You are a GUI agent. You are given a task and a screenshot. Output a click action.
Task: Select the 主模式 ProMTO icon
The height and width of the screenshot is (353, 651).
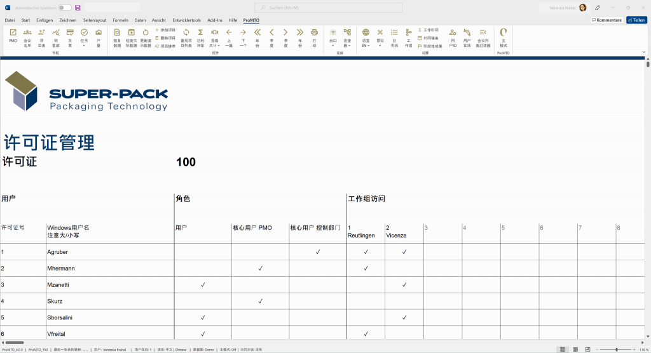pos(504,36)
